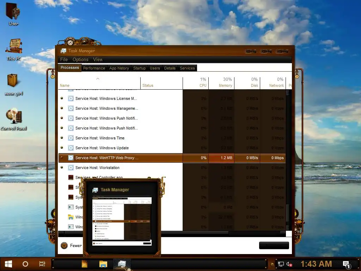Click the Fewer details link
Viewport: 361px width, 271px height.
pos(76,246)
